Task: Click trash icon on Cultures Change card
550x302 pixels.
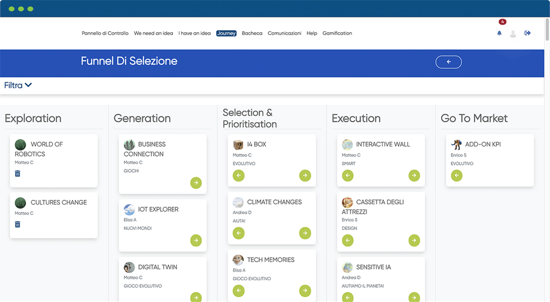Action: [x=17, y=224]
